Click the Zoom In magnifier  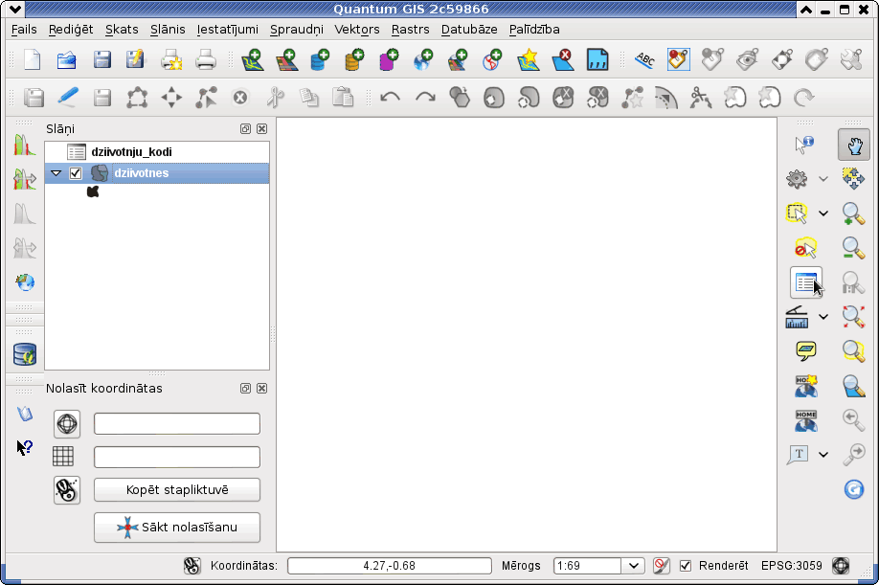pos(853,214)
